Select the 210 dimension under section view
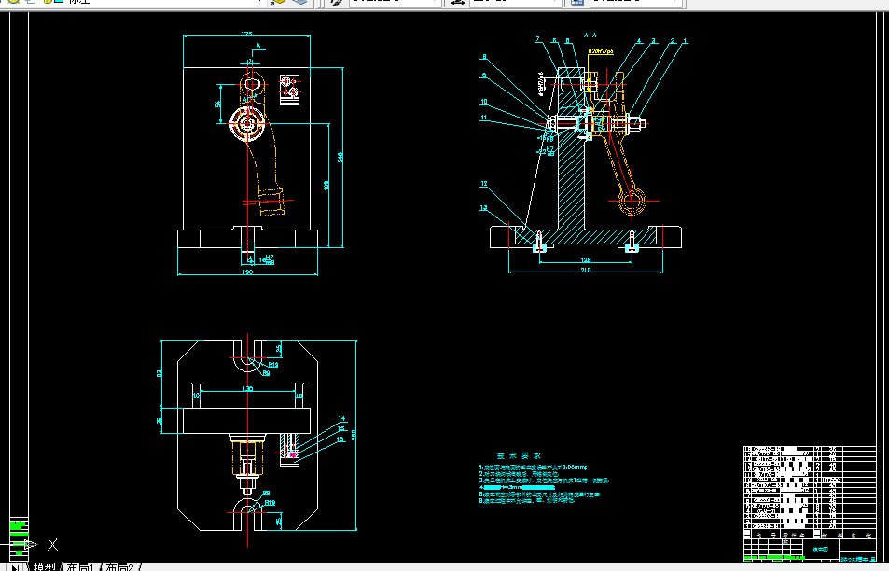This screenshot has width=889, height=571. tap(586, 270)
